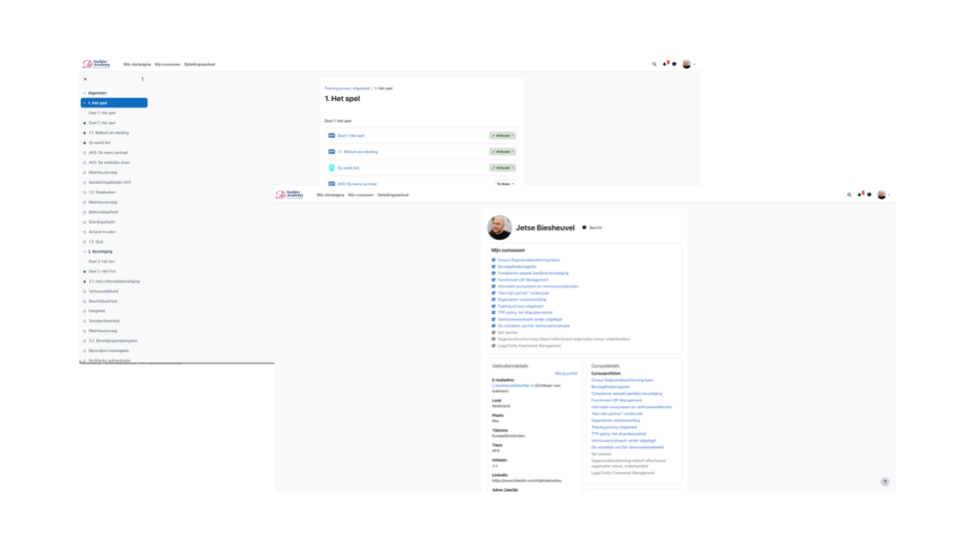Open the user menu in the profile window
975x548 pixels.
pyautogui.click(x=884, y=195)
